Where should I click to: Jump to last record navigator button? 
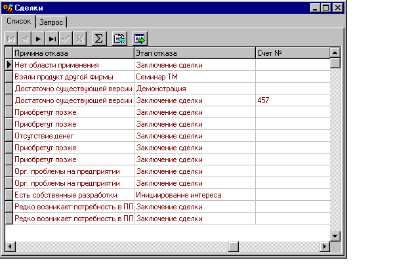tap(52, 39)
